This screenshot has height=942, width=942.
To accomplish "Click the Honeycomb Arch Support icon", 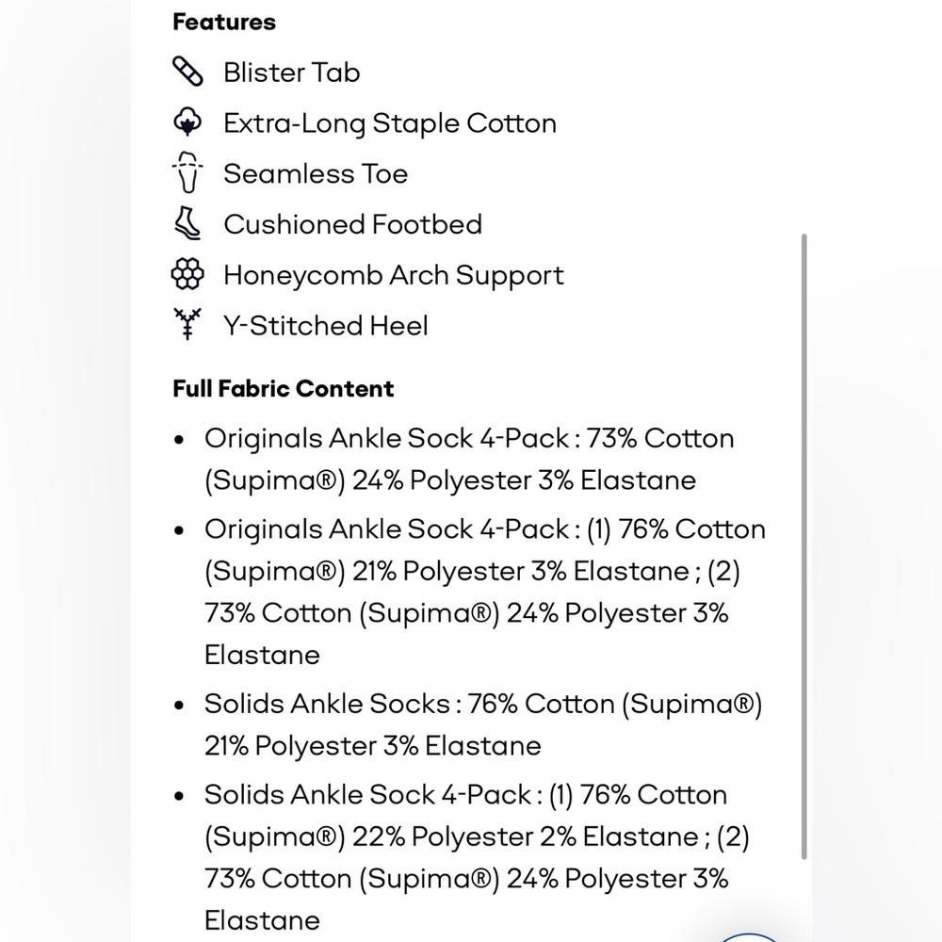I will coord(187,274).
